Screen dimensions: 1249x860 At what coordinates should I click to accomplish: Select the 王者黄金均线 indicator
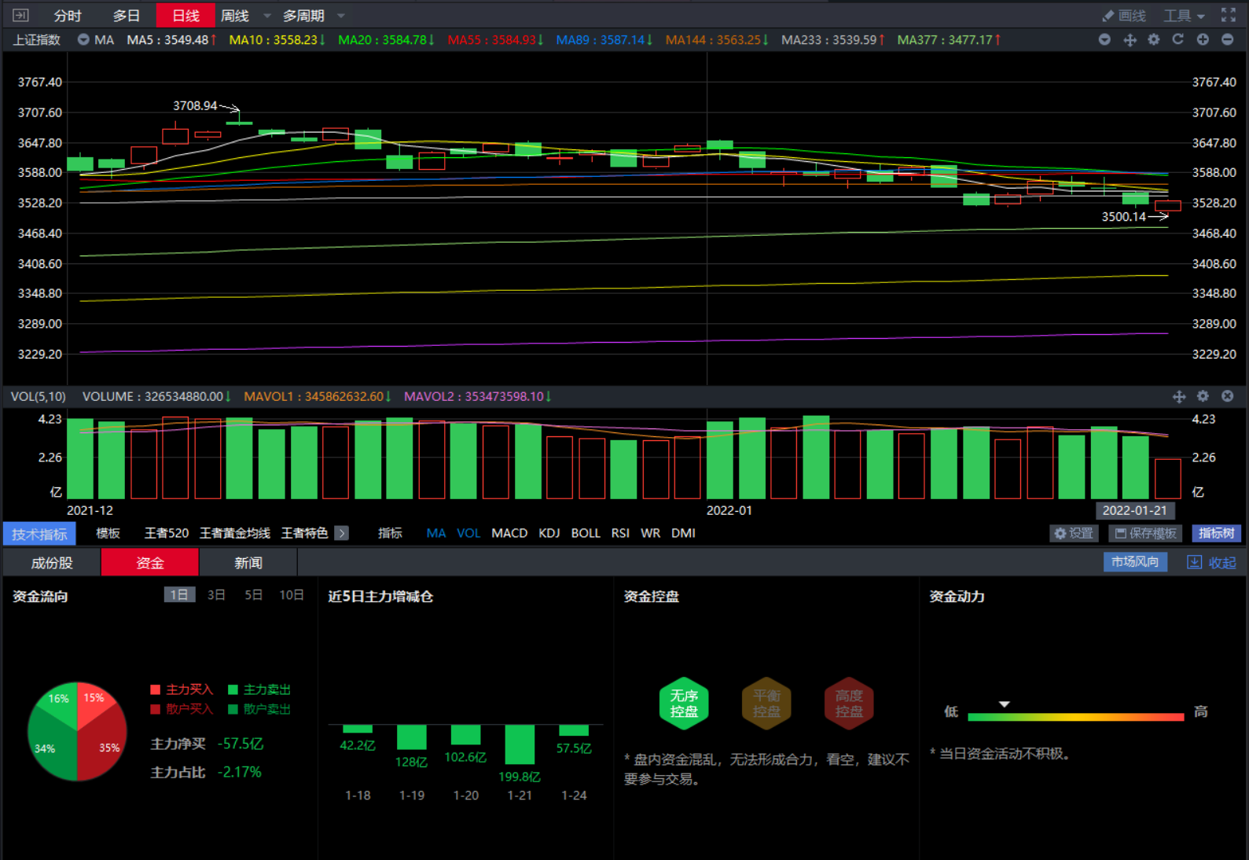pyautogui.click(x=235, y=533)
